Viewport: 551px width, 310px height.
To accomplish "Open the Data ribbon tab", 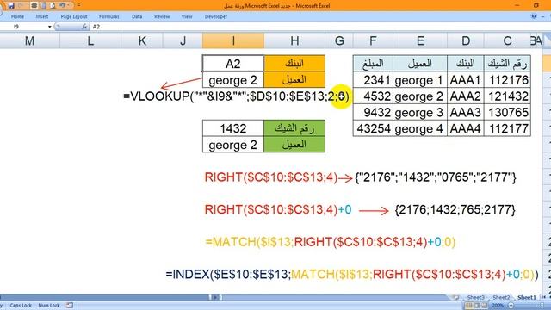I will (x=137, y=16).
